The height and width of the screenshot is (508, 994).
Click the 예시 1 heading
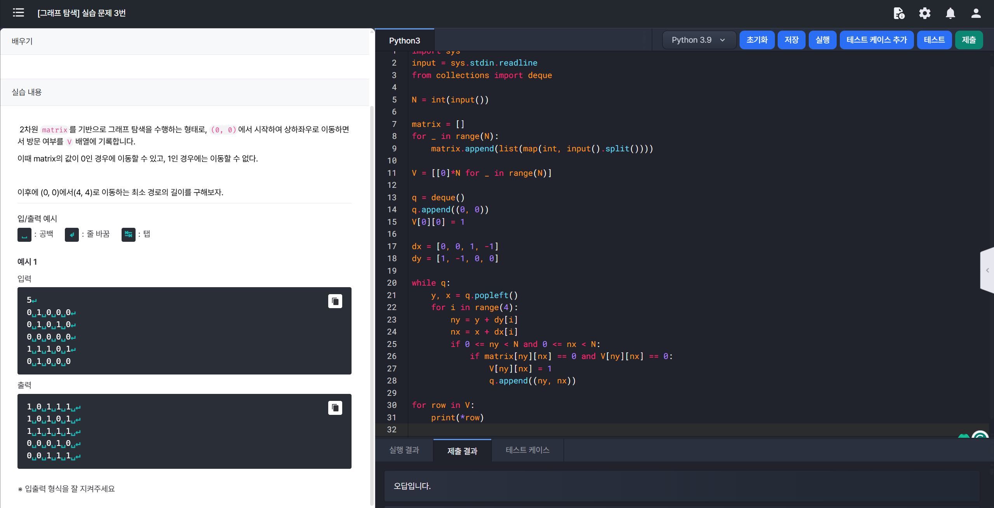tap(27, 262)
